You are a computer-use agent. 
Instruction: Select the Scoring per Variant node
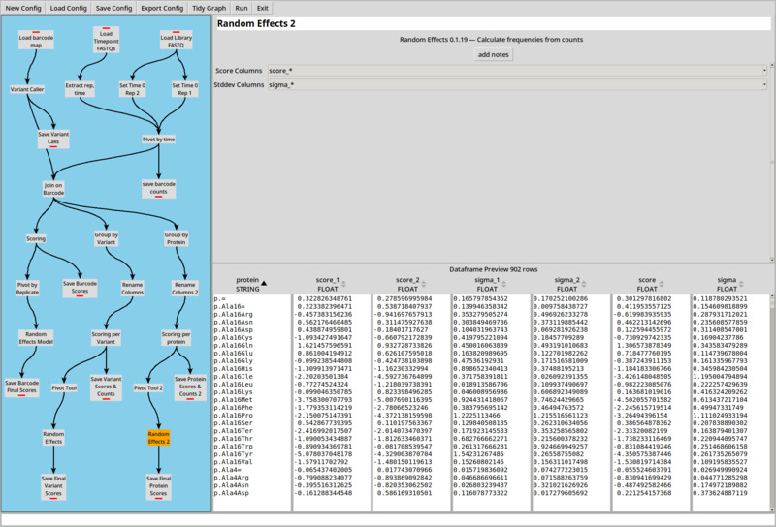pos(106,338)
